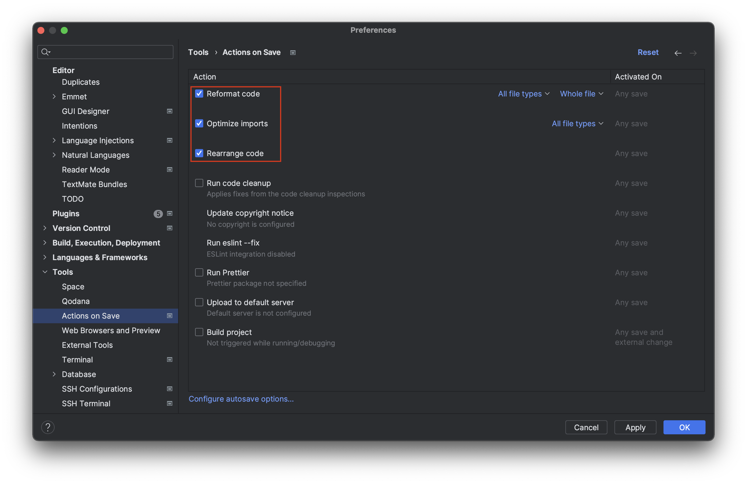Open External Tools settings

point(87,345)
